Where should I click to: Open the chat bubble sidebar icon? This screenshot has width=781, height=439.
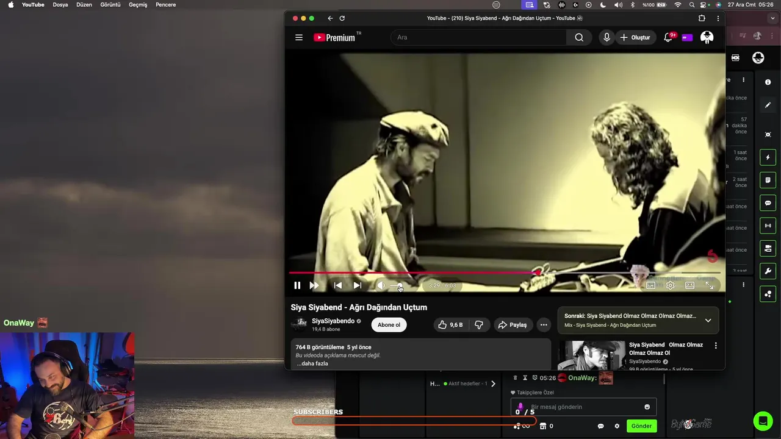pos(768,203)
